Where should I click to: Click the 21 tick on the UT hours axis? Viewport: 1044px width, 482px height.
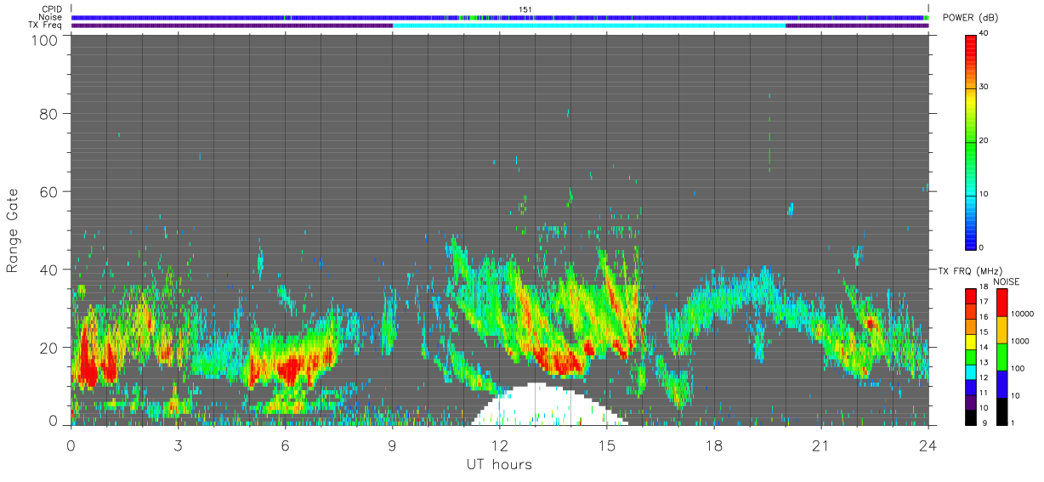click(x=821, y=445)
